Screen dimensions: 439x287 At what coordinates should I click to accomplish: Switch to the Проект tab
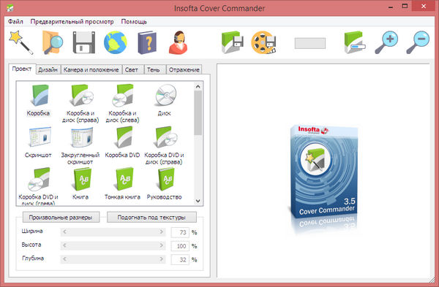pyautogui.click(x=22, y=69)
